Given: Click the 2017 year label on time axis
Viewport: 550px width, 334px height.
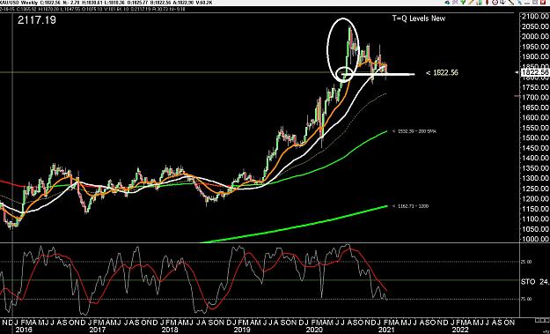Looking at the screenshot, I should click(x=97, y=330).
